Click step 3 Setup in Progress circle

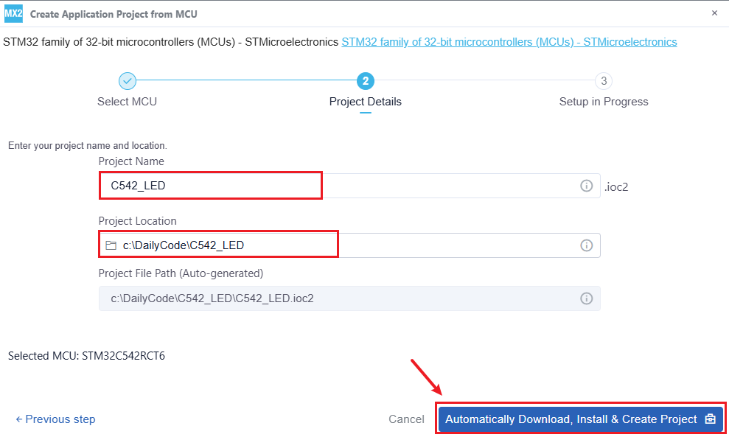pyautogui.click(x=604, y=81)
